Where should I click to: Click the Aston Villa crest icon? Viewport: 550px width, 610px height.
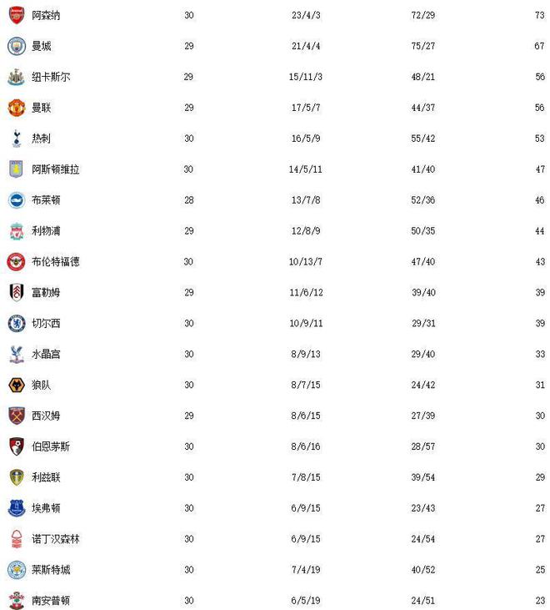[16, 169]
